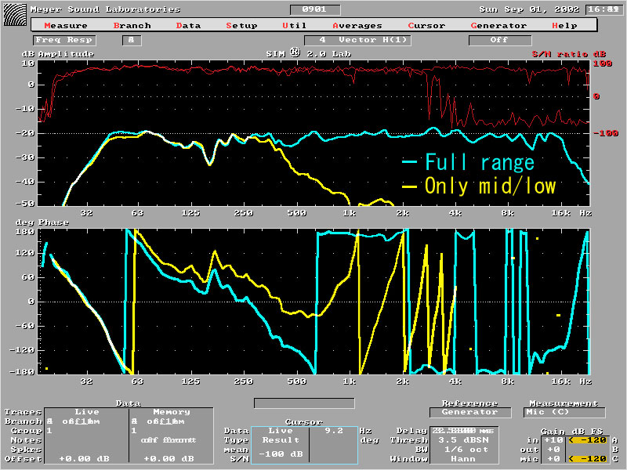Screen dimensions: 627x470
Task: Click the Thresh 3.5 dBSN value
Action: 463,440
